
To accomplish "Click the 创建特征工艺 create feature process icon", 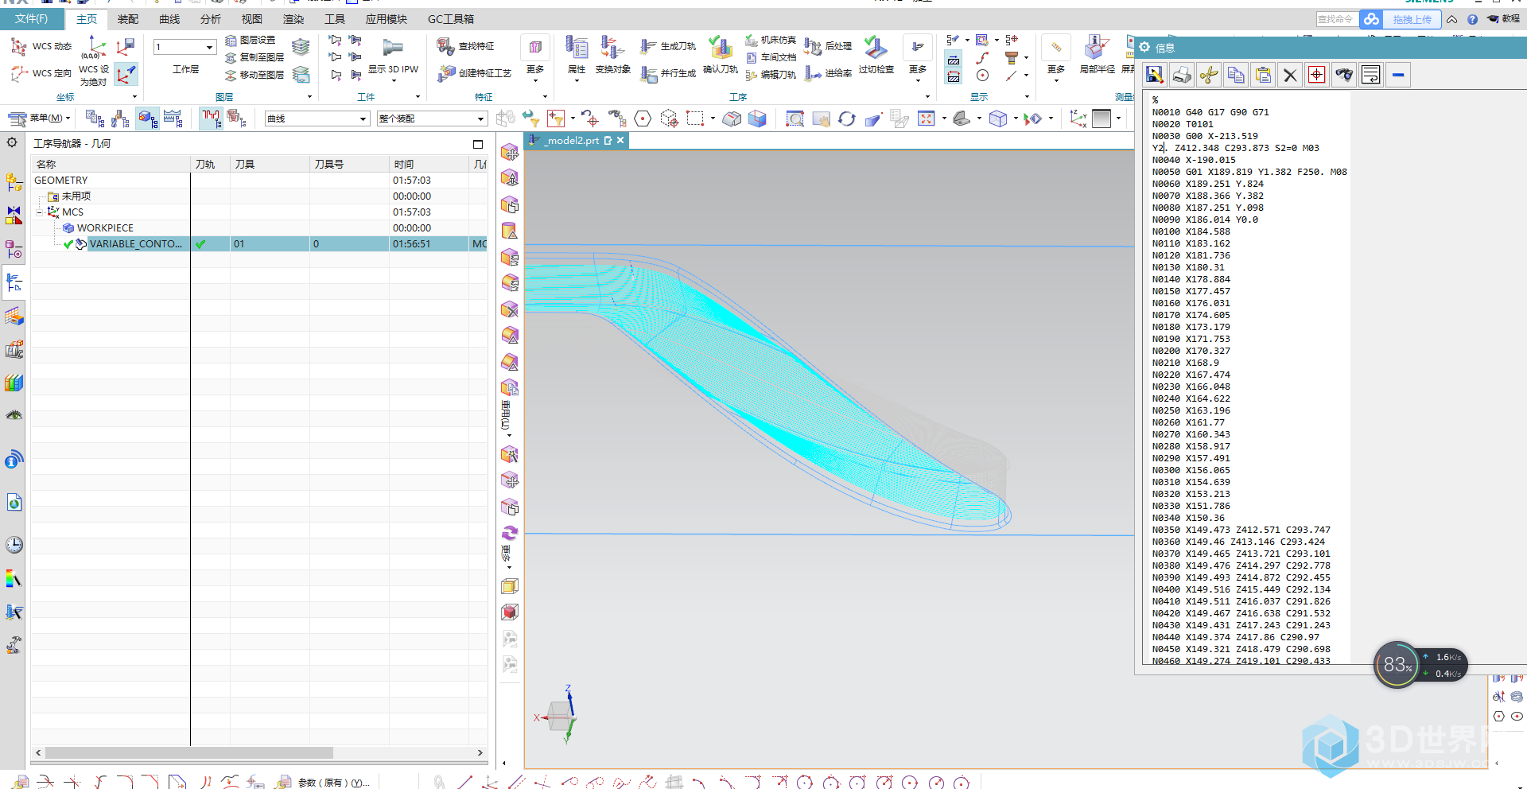I will [445, 74].
